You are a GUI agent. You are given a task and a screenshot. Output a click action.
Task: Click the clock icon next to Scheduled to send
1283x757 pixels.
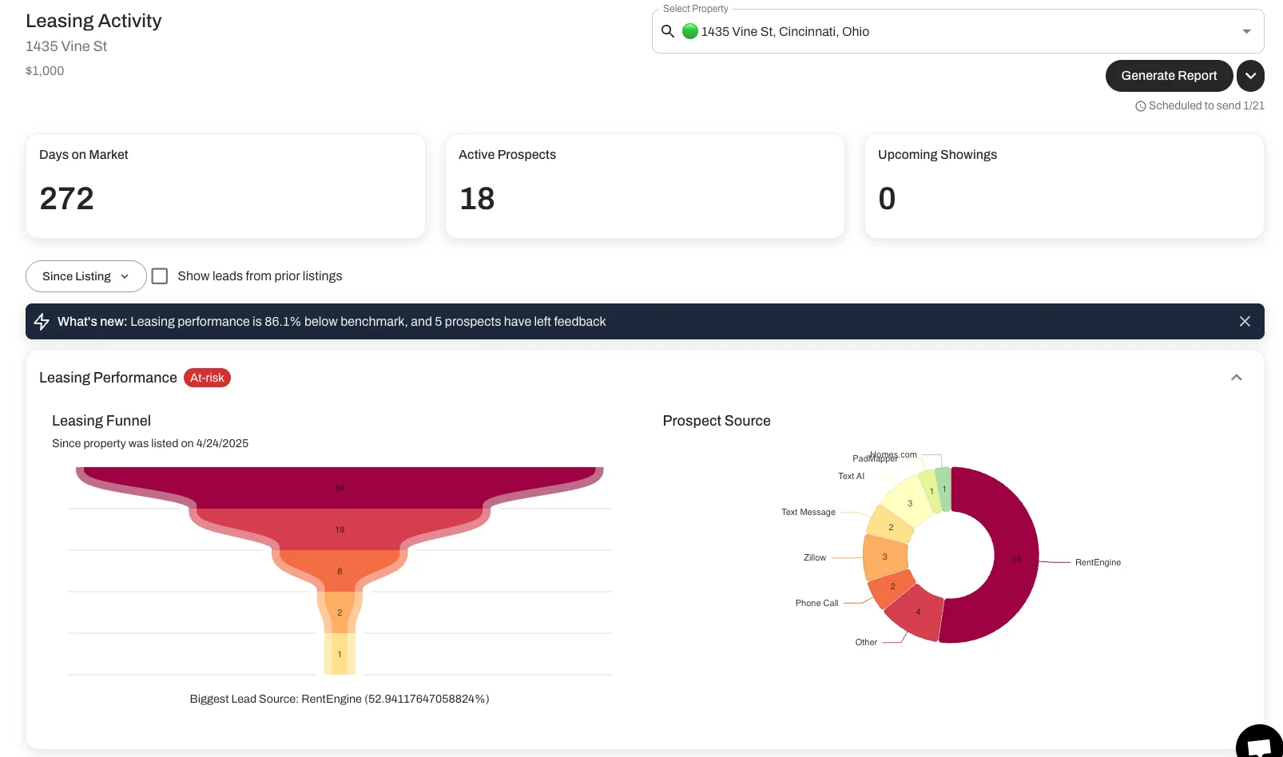(1140, 105)
